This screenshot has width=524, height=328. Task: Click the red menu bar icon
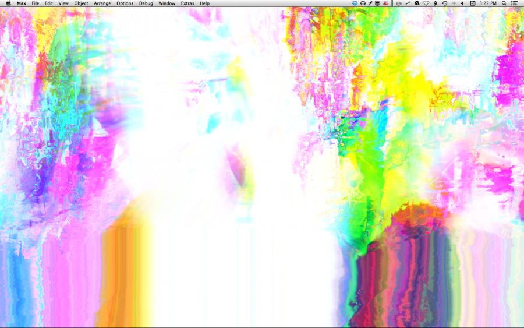(385, 3)
